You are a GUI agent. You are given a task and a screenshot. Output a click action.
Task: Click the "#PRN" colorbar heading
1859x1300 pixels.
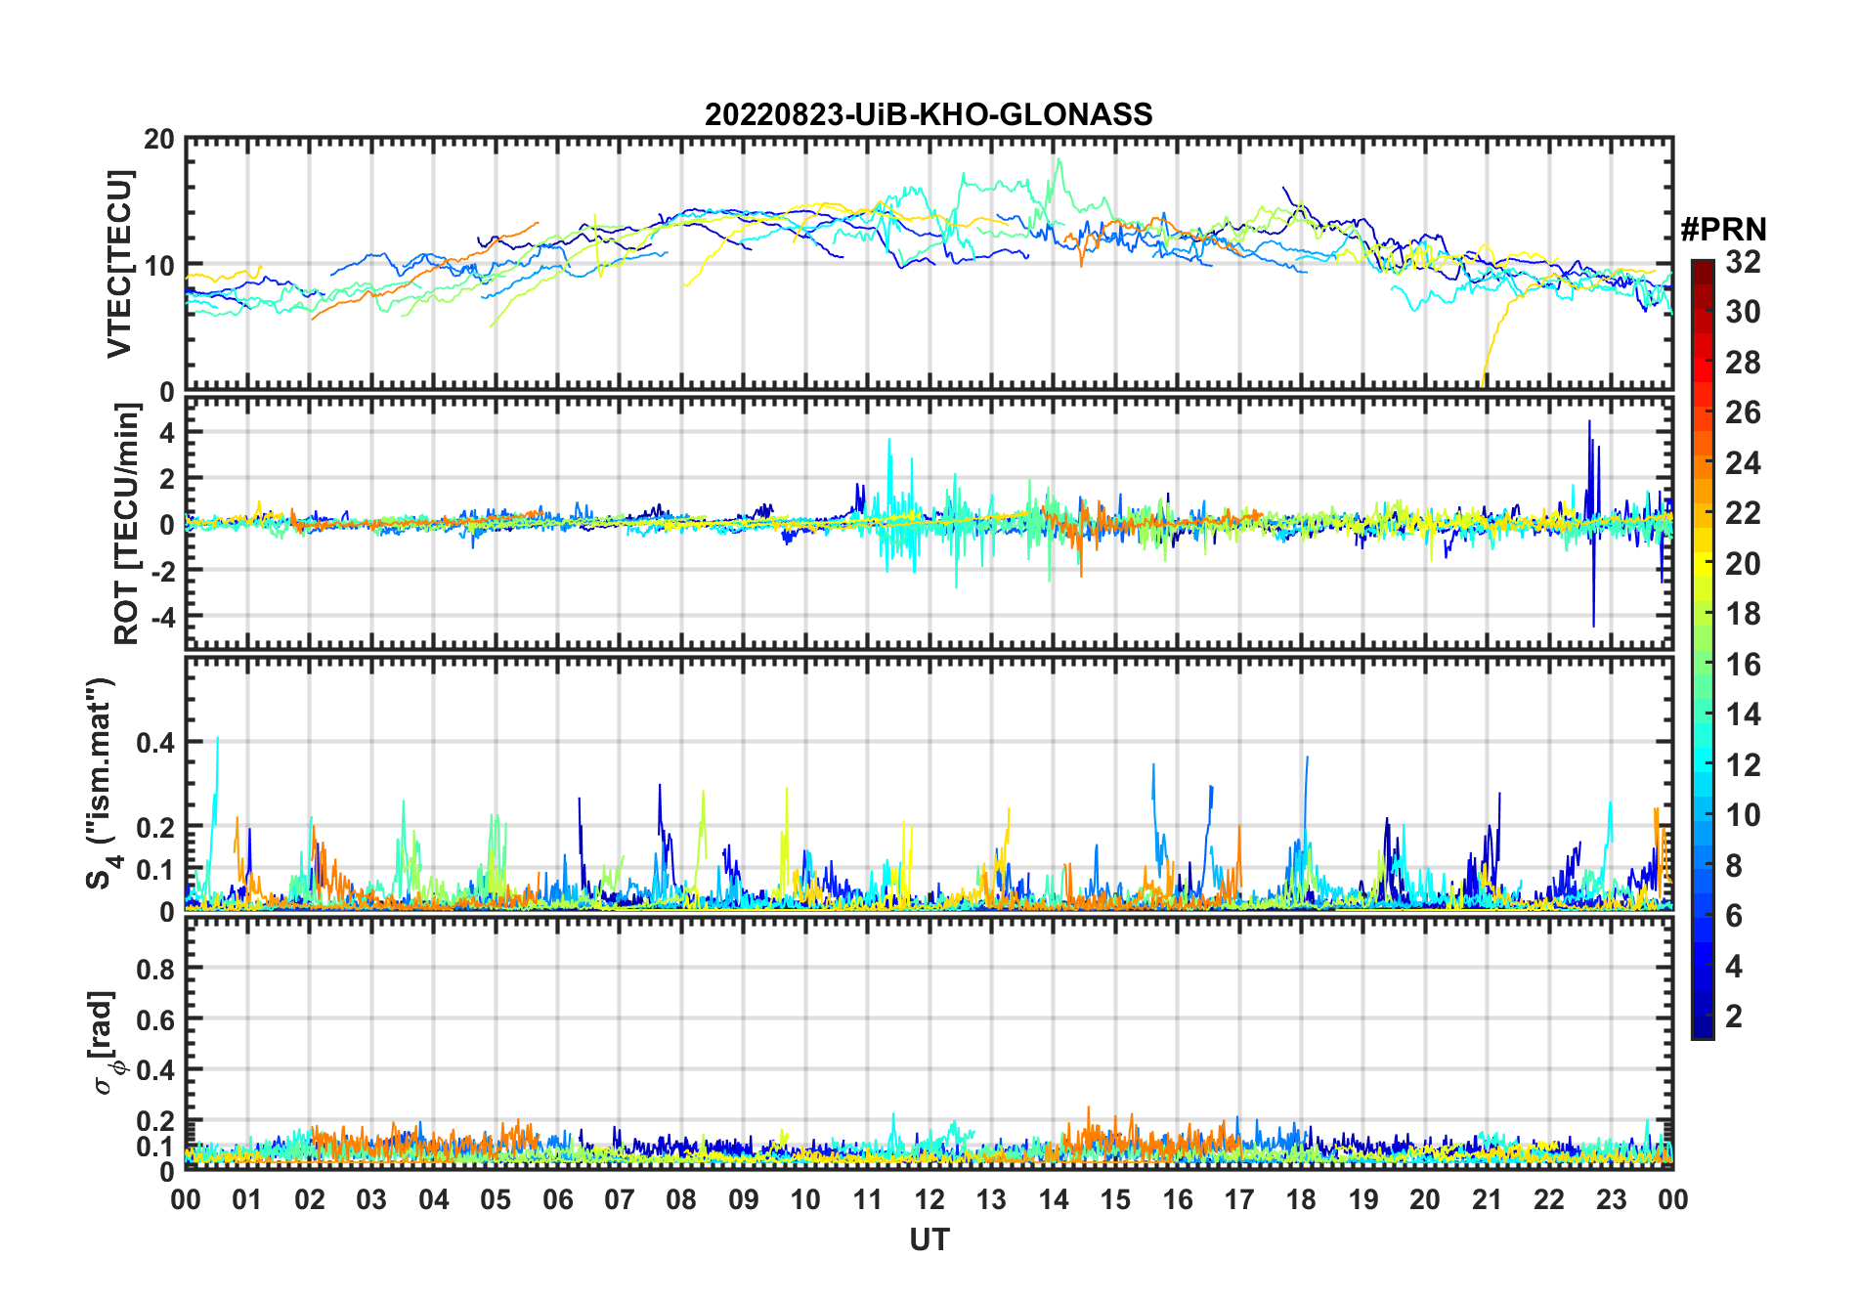pyautogui.click(x=1723, y=230)
